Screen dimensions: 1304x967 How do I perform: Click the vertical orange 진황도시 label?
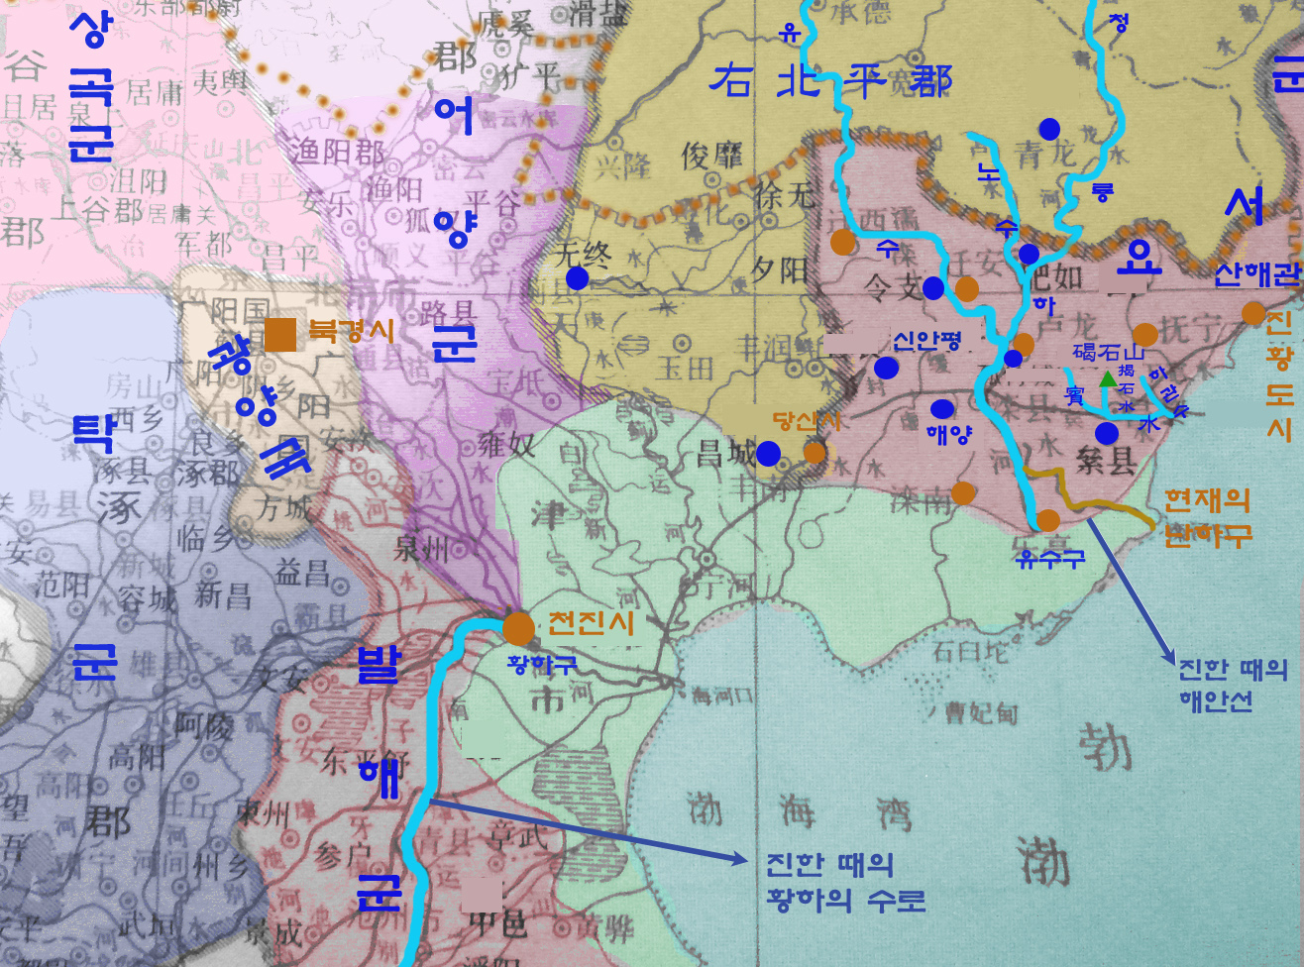1279,376
